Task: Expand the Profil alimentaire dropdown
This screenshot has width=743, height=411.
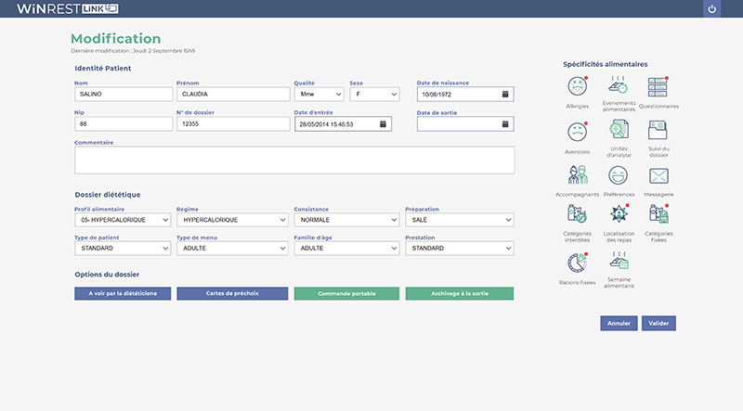Action: click(123, 220)
